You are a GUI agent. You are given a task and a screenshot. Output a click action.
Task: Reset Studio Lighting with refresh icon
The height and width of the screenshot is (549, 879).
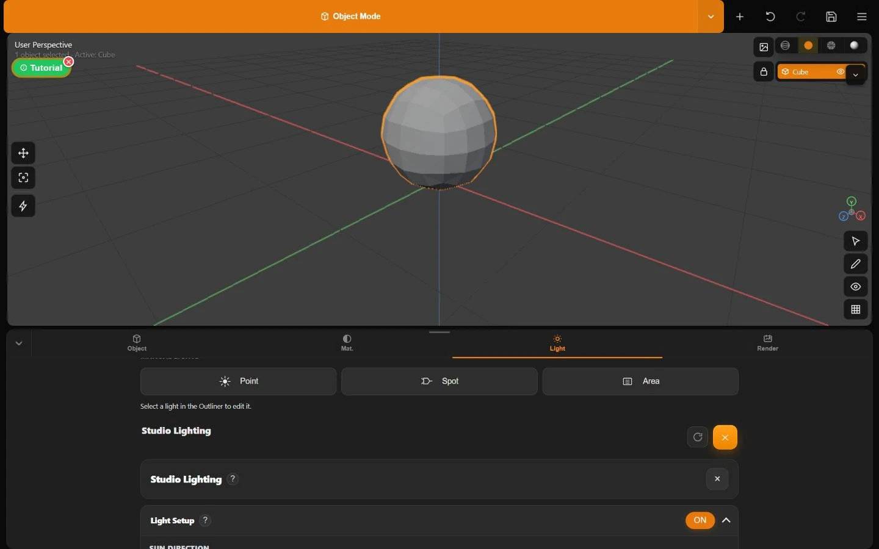[698, 437]
